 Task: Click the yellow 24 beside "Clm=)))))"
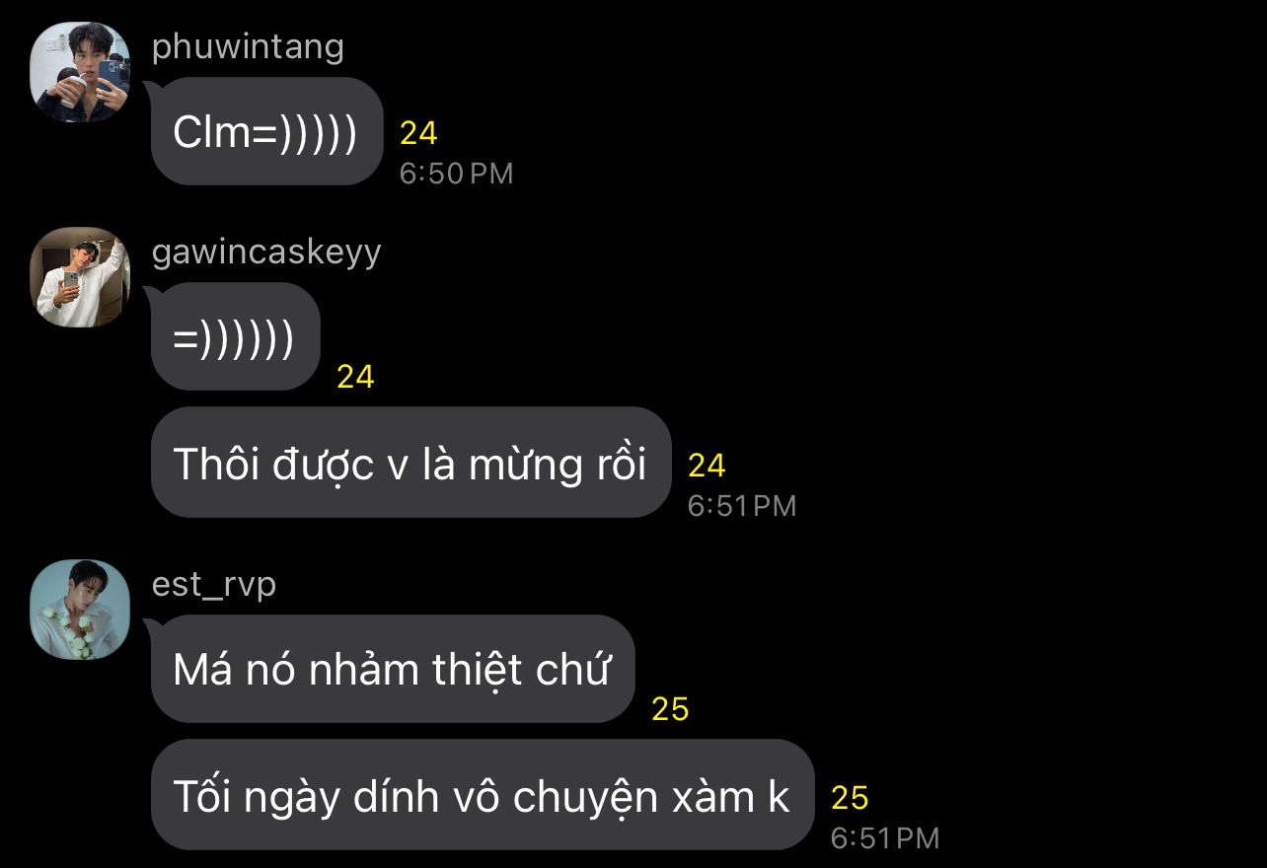(x=418, y=133)
